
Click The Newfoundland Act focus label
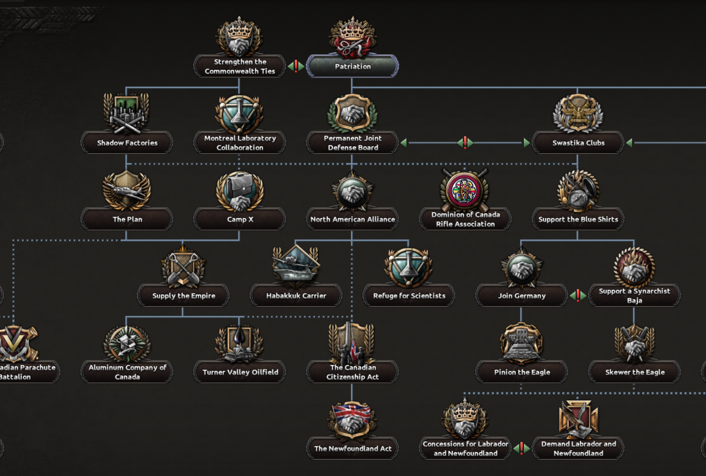pyautogui.click(x=353, y=449)
